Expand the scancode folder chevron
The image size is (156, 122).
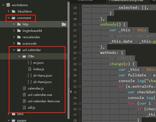(x=14, y=44)
